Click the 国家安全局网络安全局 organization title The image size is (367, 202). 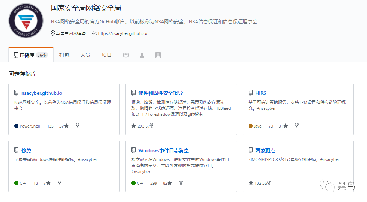[x=86, y=8]
